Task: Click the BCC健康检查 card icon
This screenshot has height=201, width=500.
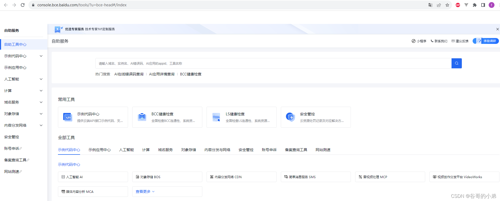Action: (x=142, y=117)
